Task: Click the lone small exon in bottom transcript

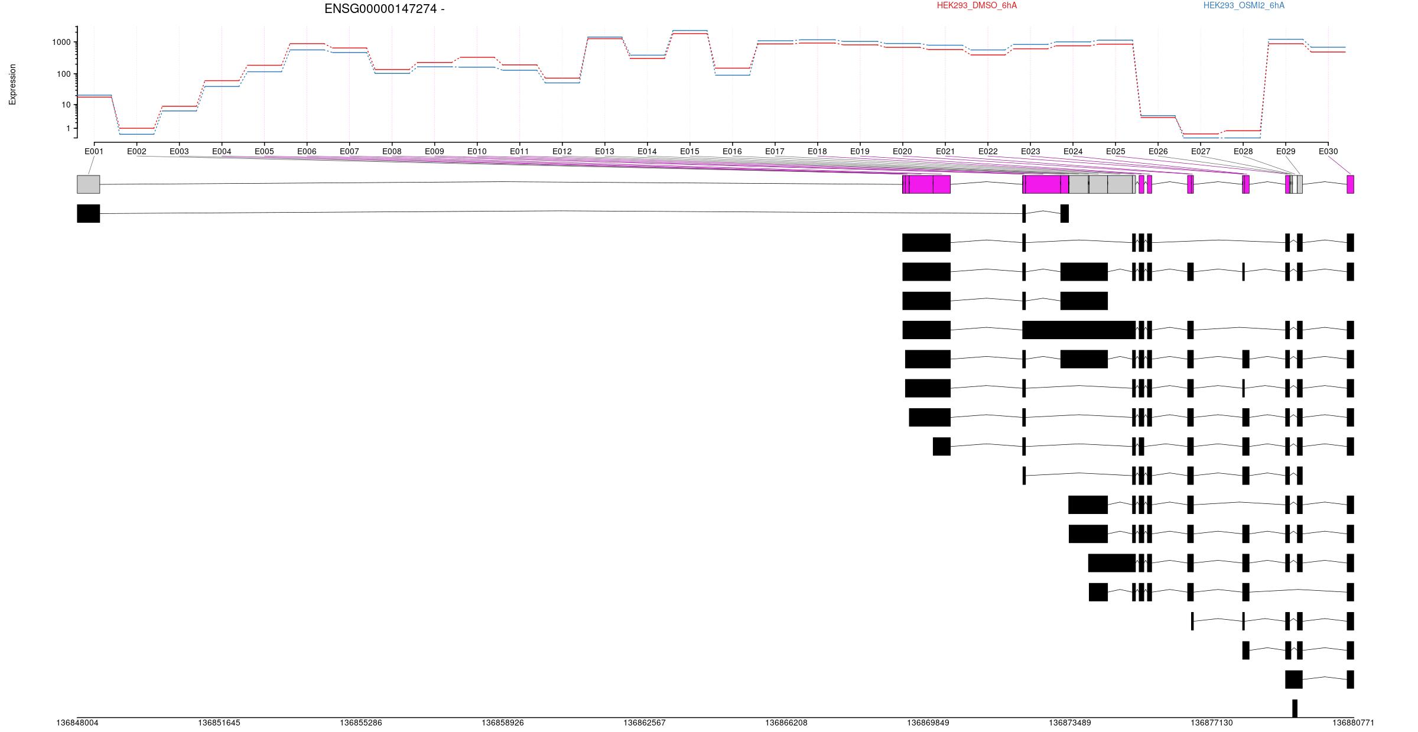Action: (x=1295, y=708)
